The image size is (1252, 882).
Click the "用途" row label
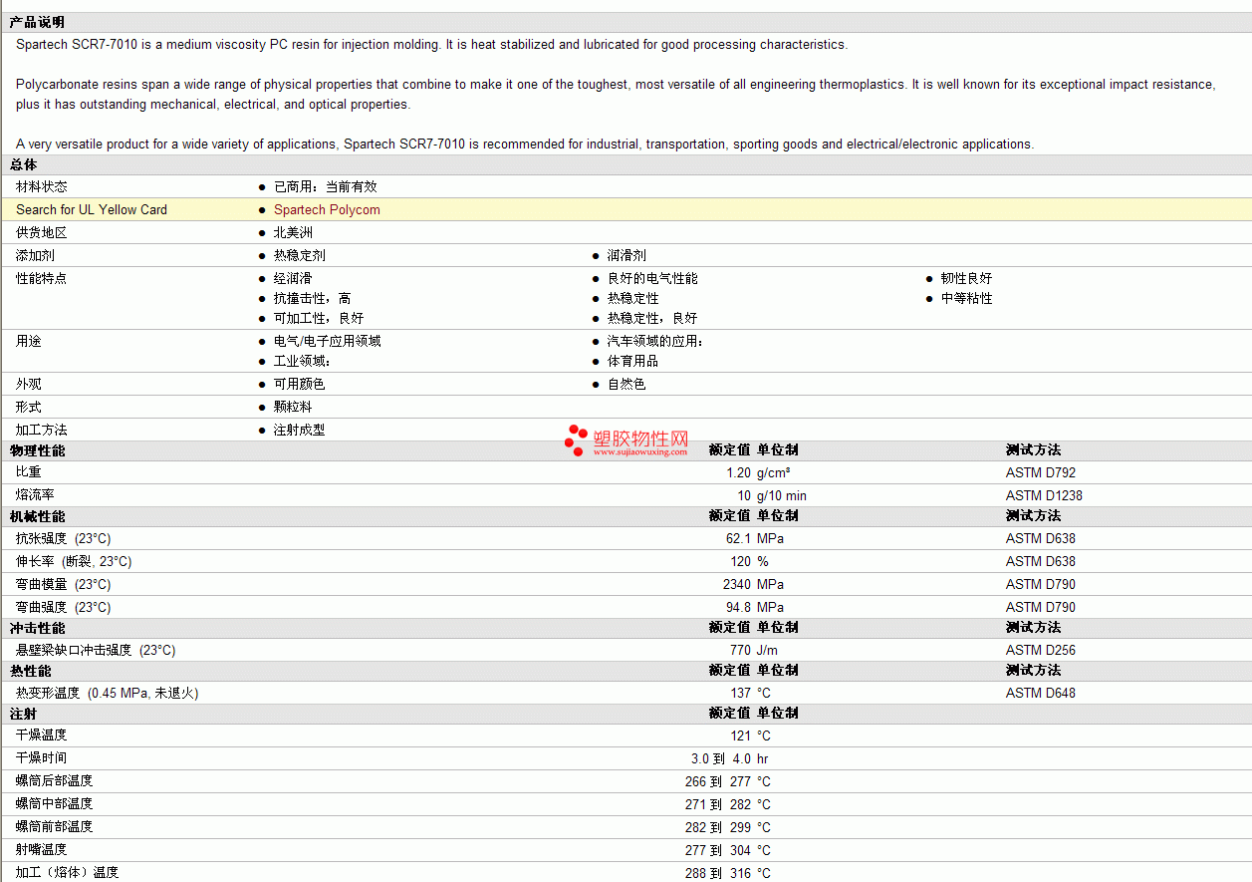[x=29, y=341]
